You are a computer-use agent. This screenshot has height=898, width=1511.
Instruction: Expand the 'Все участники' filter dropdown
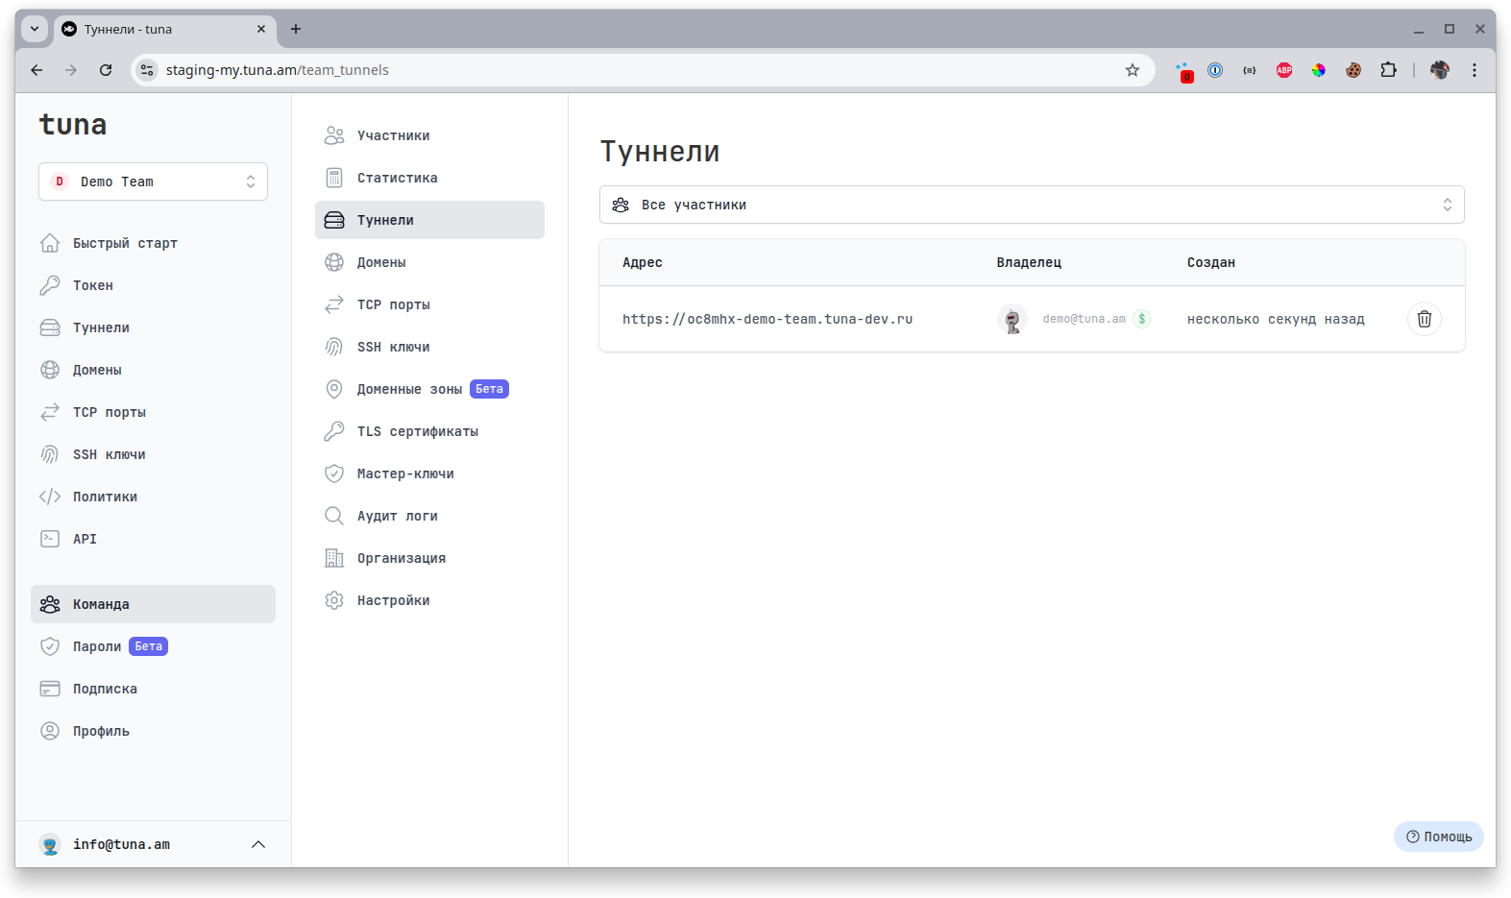click(x=1031, y=205)
